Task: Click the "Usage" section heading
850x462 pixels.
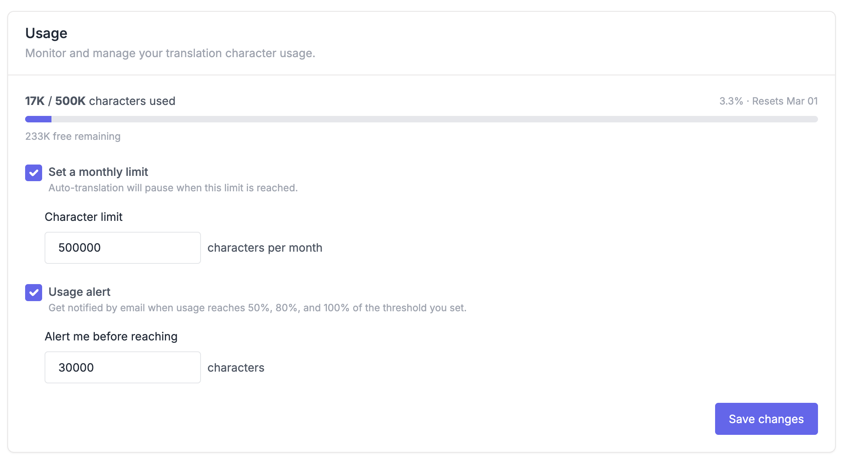Action: click(x=46, y=33)
